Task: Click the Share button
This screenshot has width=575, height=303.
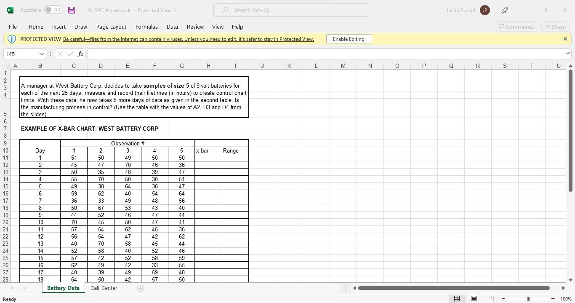Action: click(555, 27)
